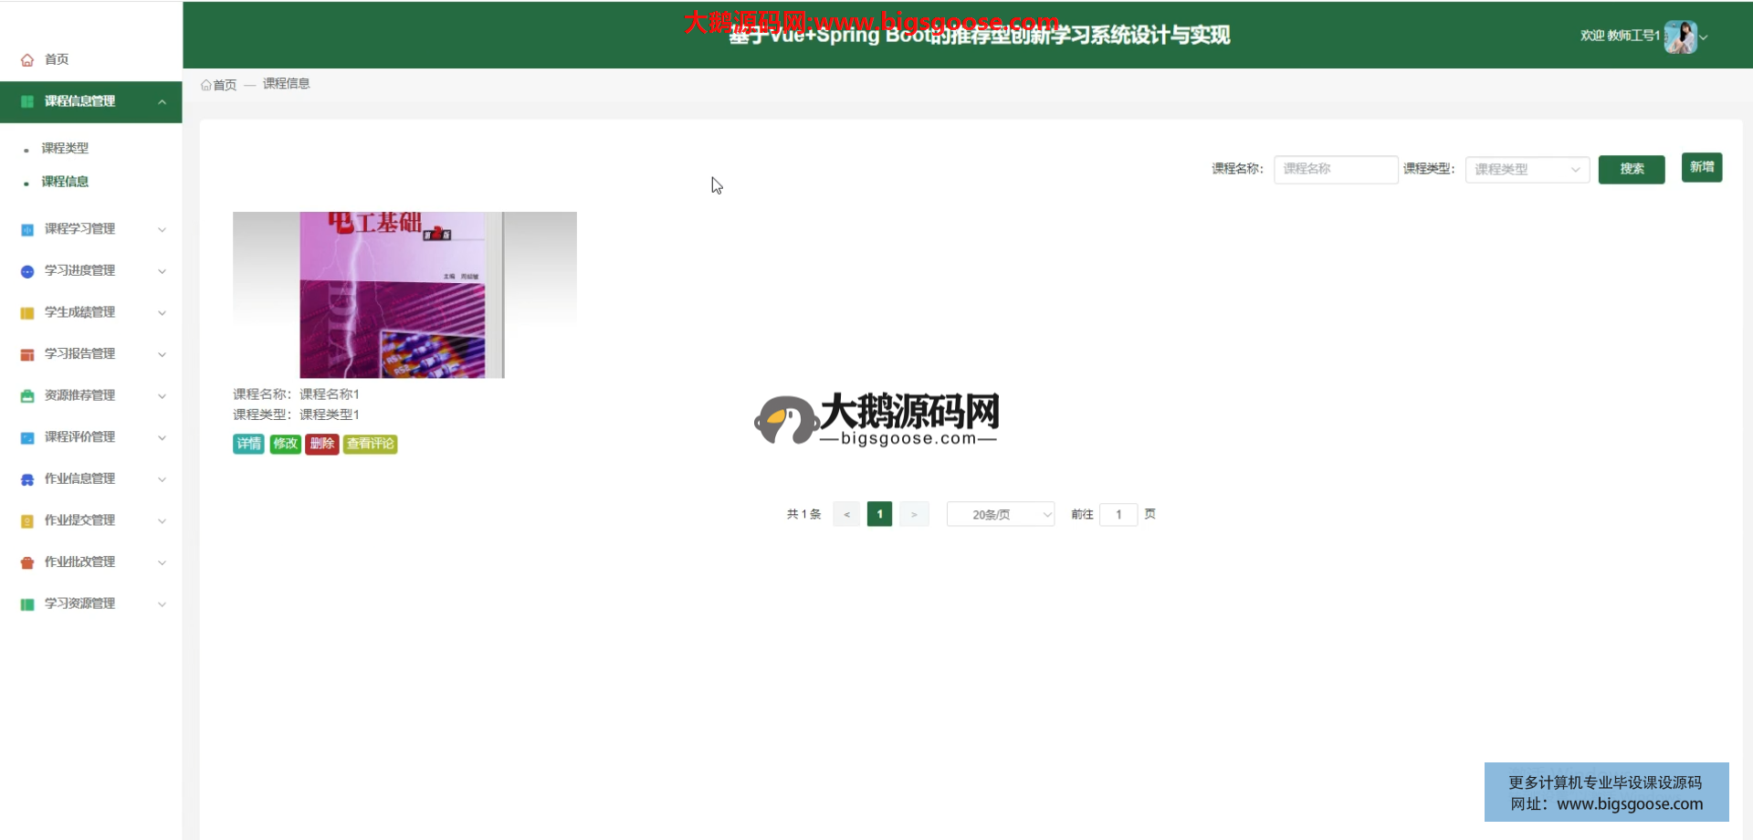Image resolution: width=1753 pixels, height=840 pixels.
Task: Click the home icon in sidebar
Action: [x=27, y=60]
